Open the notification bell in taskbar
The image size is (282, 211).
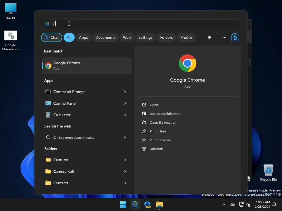tap(274, 204)
